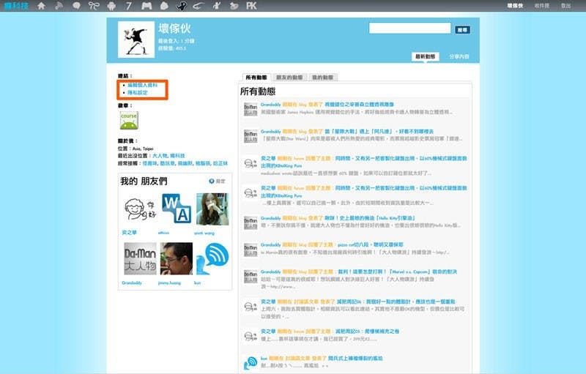Open 減肥周記05 post title

pyautogui.click(x=367, y=332)
